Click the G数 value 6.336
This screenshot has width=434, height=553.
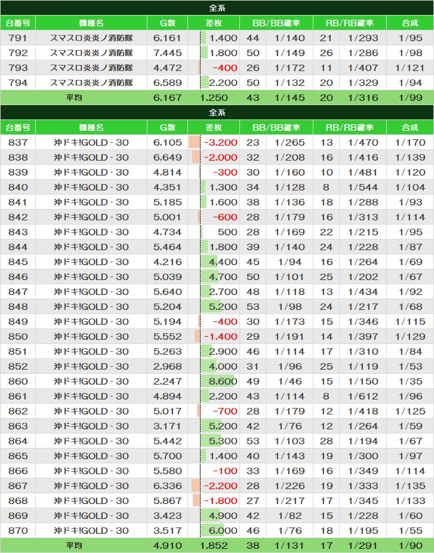click(x=168, y=486)
